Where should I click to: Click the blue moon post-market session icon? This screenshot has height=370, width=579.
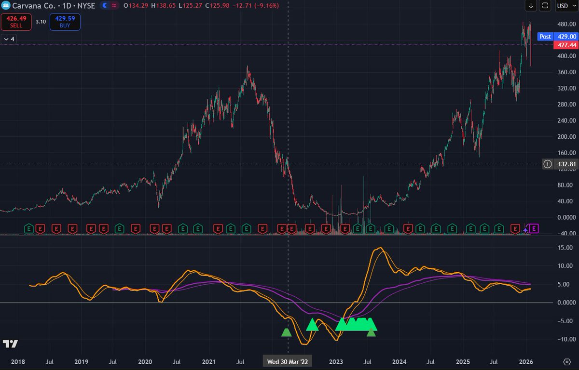[x=106, y=6]
